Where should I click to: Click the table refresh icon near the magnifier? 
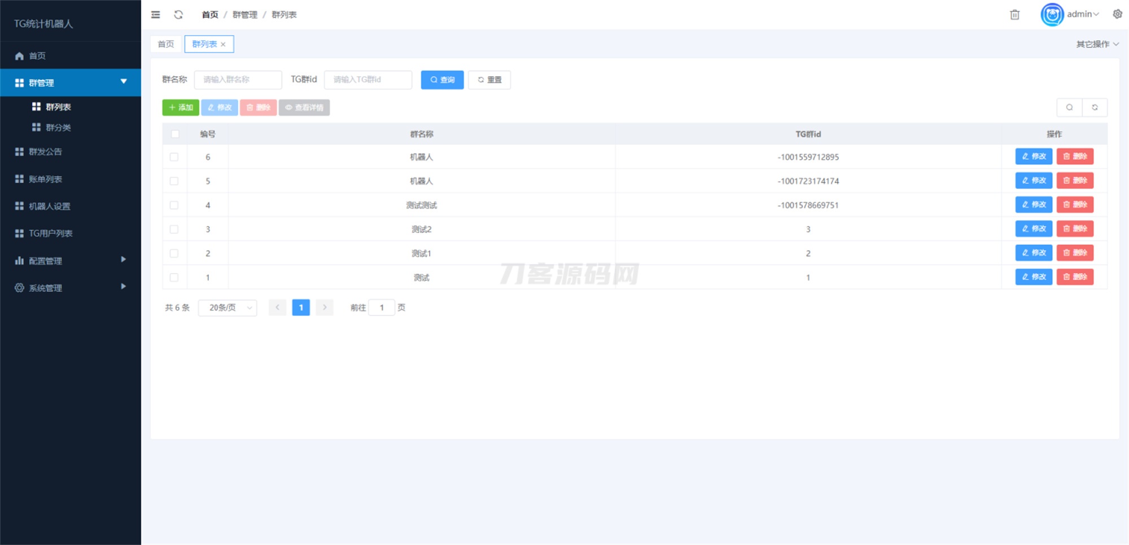tap(1095, 107)
